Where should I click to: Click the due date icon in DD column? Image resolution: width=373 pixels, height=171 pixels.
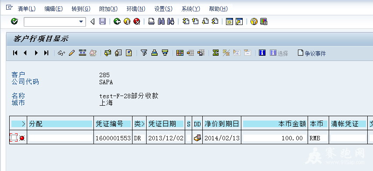point(197,138)
